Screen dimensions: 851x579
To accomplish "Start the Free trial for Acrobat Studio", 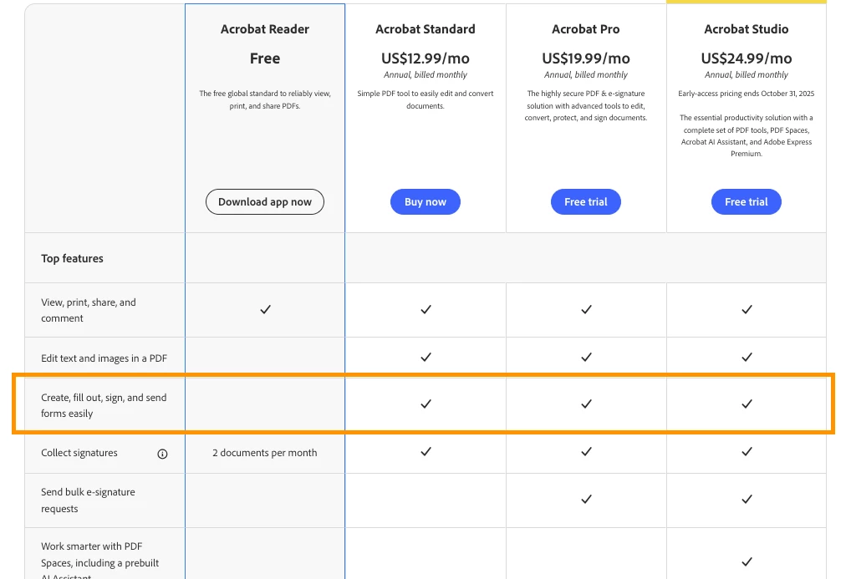I will [x=747, y=202].
